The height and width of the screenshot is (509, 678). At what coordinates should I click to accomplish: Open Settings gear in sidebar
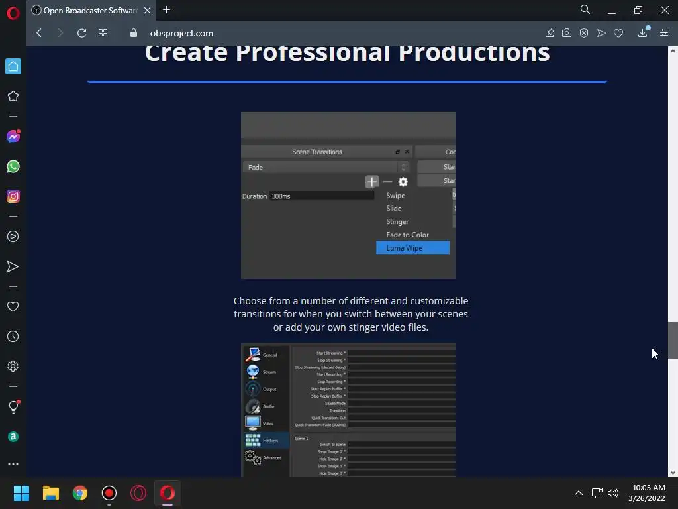(x=13, y=366)
